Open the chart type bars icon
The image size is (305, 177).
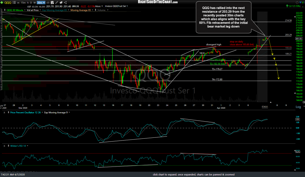coord(48,3)
